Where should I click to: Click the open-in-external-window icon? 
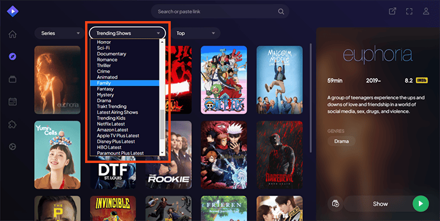pyautogui.click(x=392, y=11)
